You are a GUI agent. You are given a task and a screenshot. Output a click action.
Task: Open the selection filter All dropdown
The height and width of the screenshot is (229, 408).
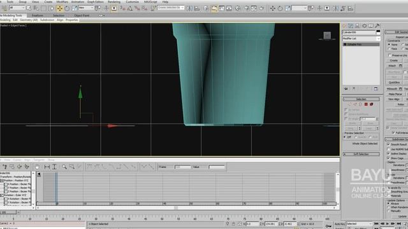coord(17,8)
